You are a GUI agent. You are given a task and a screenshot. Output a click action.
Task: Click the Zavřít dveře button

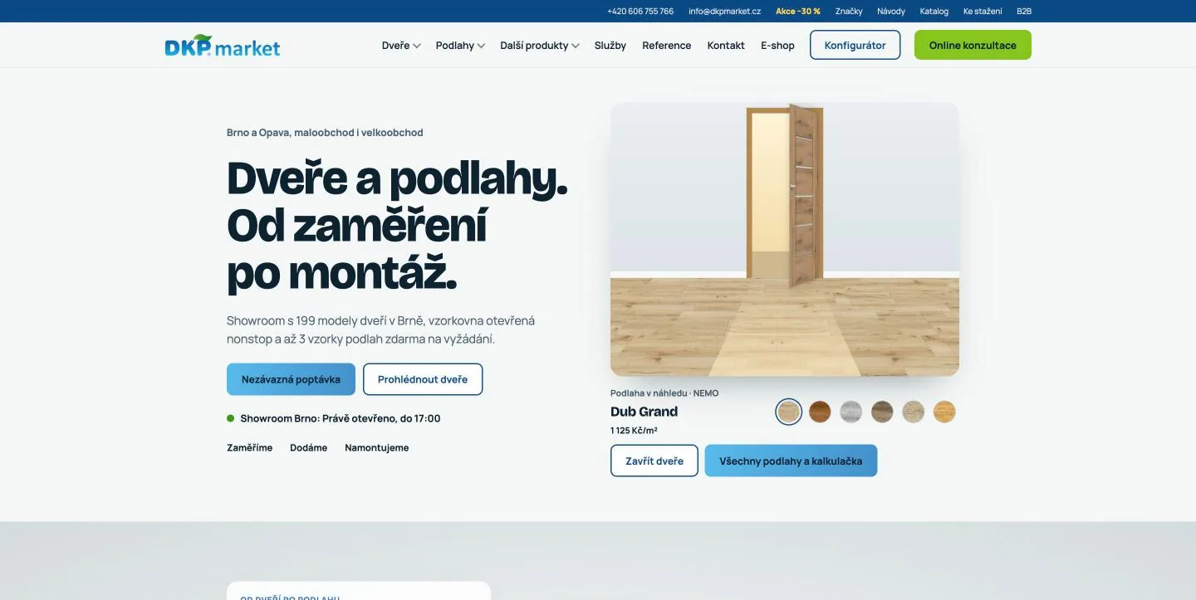tap(654, 461)
